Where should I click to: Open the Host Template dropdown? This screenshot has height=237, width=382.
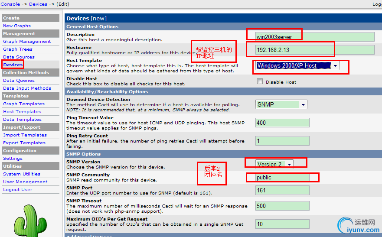(x=297, y=65)
